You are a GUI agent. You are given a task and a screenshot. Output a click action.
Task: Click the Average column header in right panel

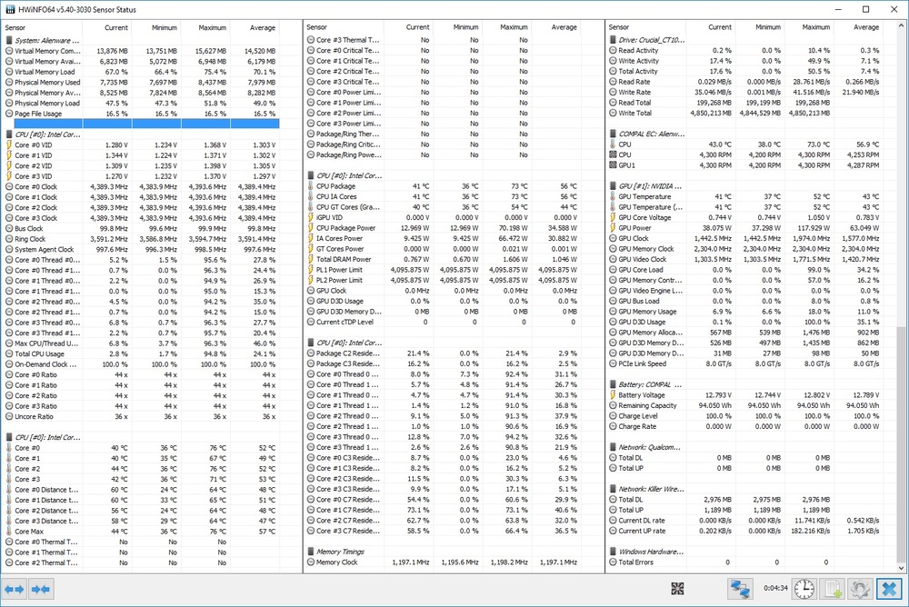pyautogui.click(x=865, y=27)
